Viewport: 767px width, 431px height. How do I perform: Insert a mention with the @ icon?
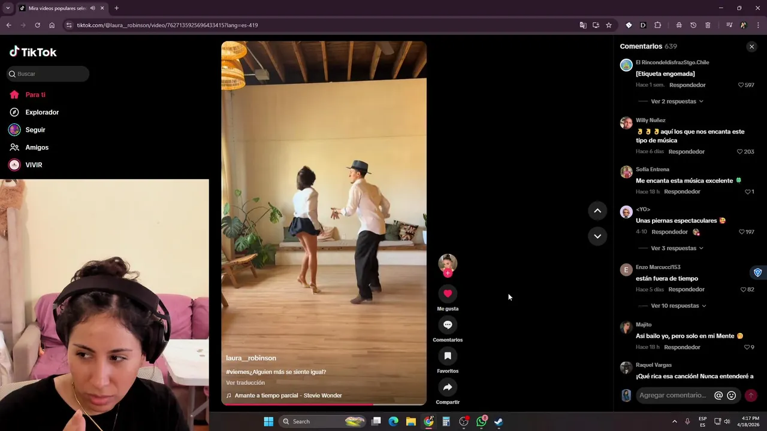point(718,395)
